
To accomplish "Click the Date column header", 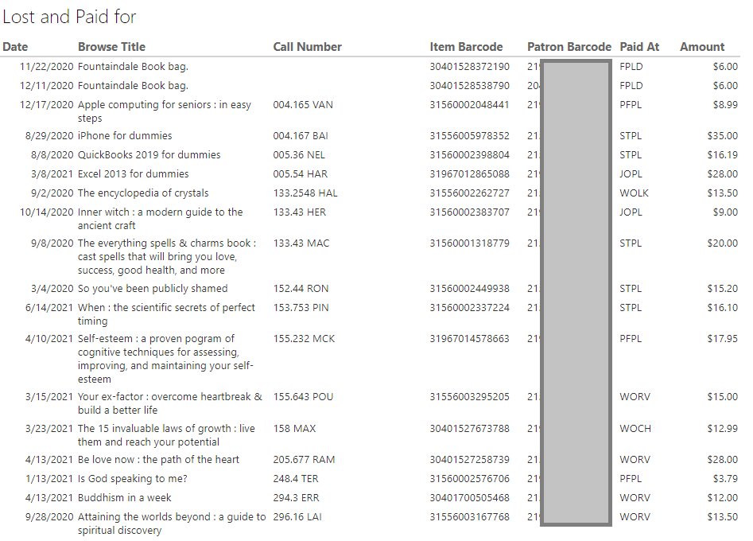I will (x=15, y=47).
